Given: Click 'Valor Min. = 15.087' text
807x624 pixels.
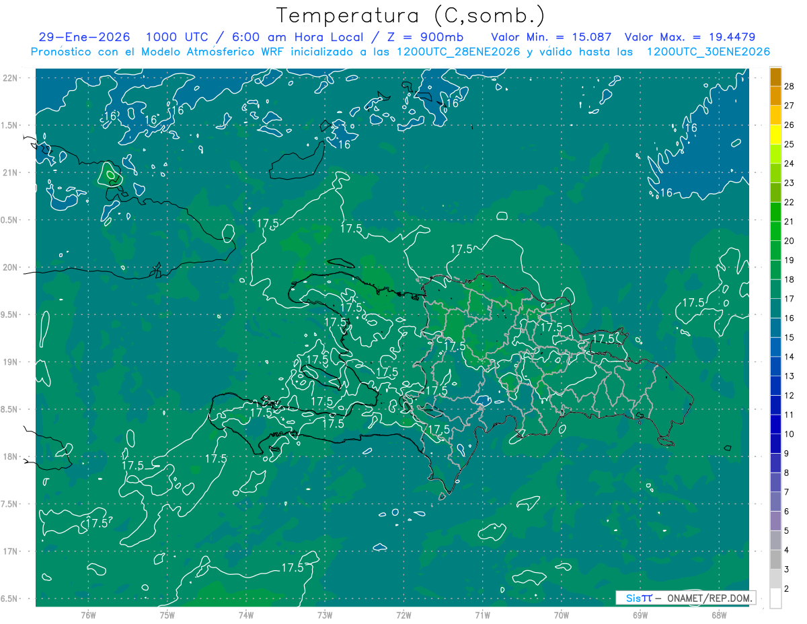Looking at the screenshot, I should [551, 36].
